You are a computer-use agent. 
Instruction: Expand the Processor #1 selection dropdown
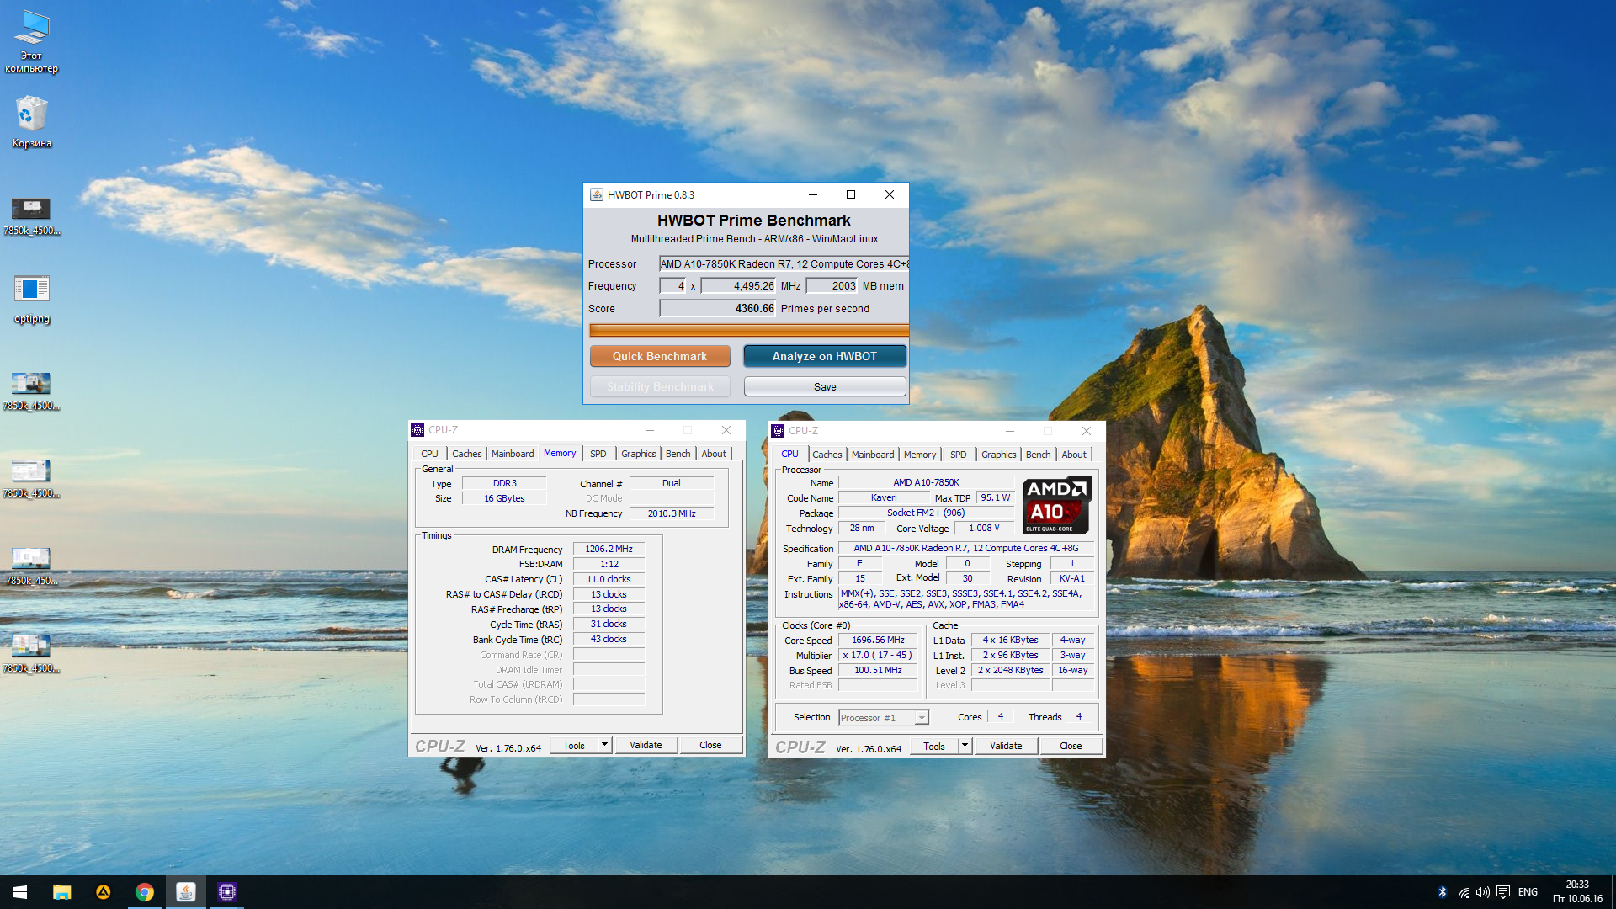tap(922, 718)
